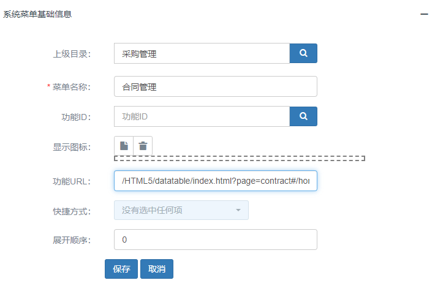Click the 系统菜单基础信息 panel title
The image size is (435, 291).
37,14
